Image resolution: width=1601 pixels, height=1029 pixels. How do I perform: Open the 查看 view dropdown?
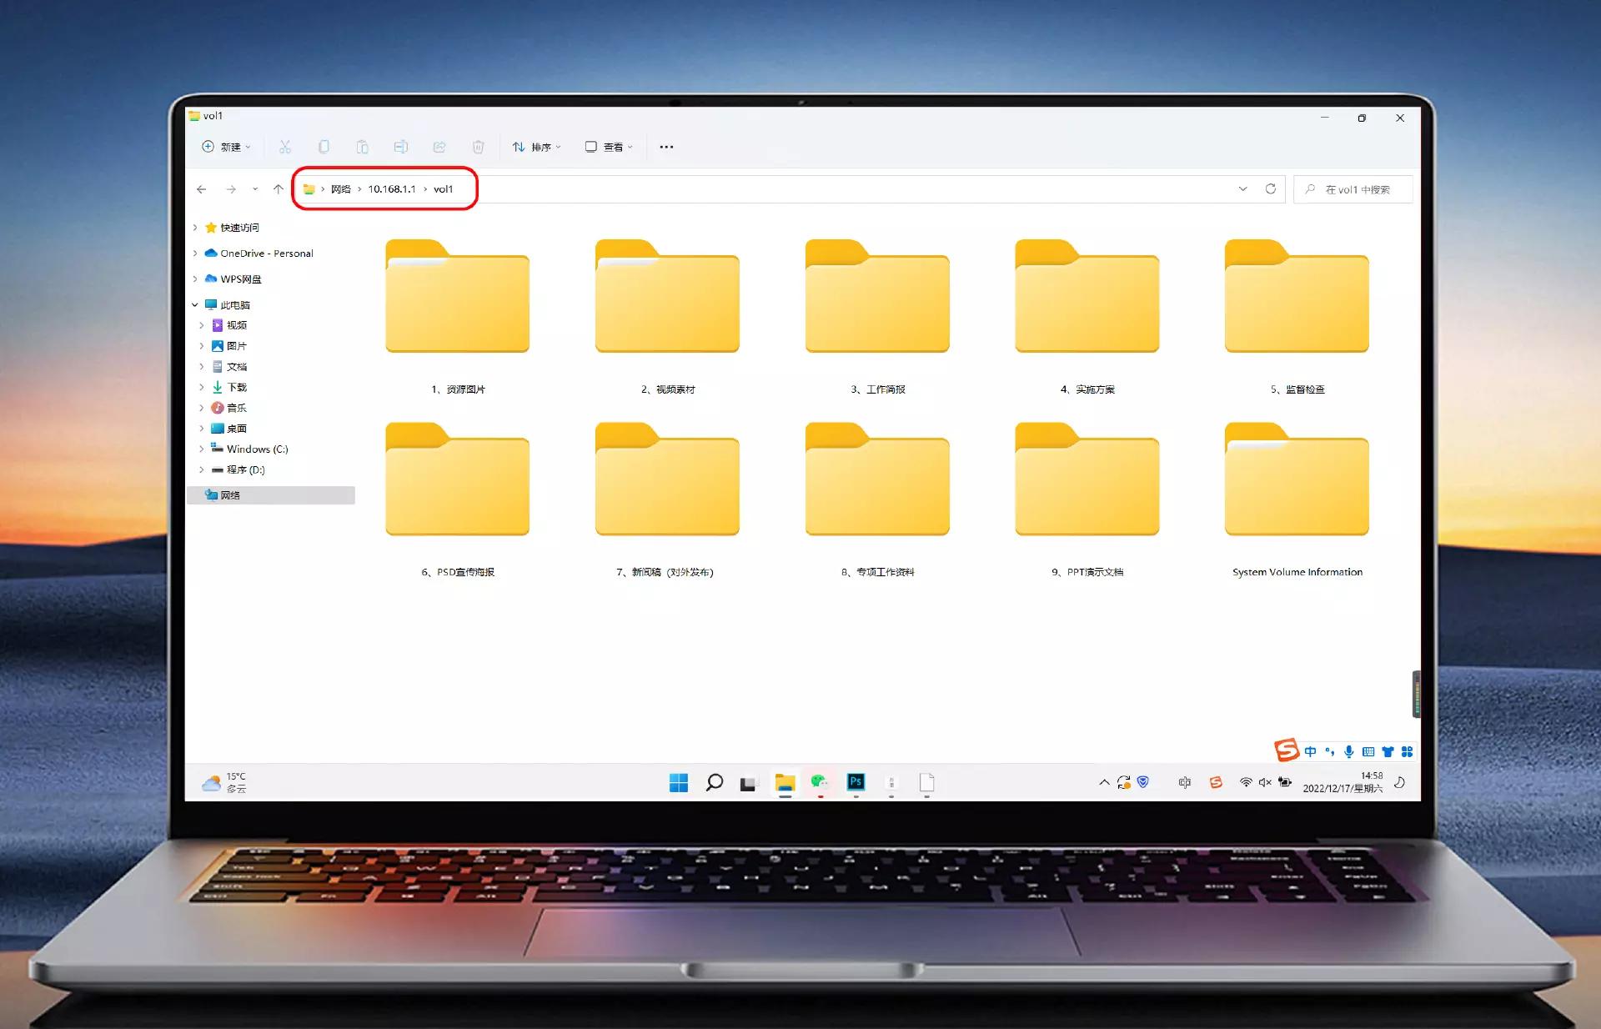pyautogui.click(x=609, y=147)
